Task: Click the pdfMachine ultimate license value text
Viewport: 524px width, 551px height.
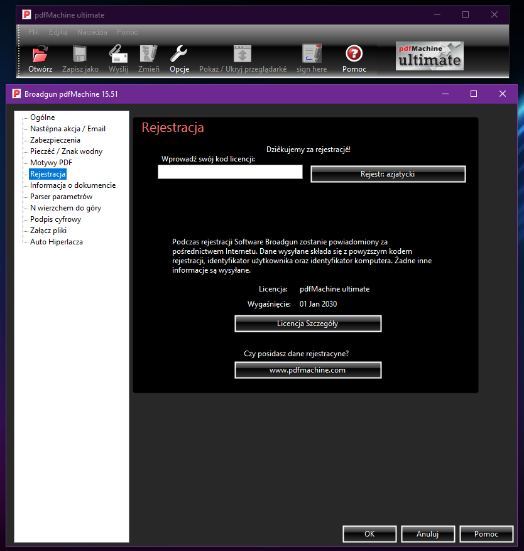Action: click(x=335, y=289)
